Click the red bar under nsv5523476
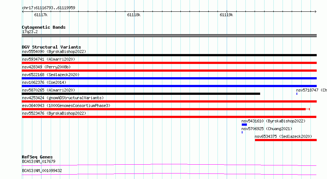 169,117
